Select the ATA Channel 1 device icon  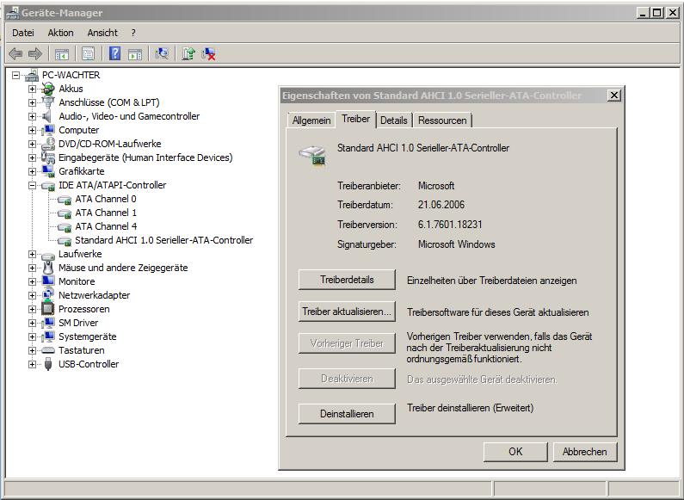coord(65,213)
